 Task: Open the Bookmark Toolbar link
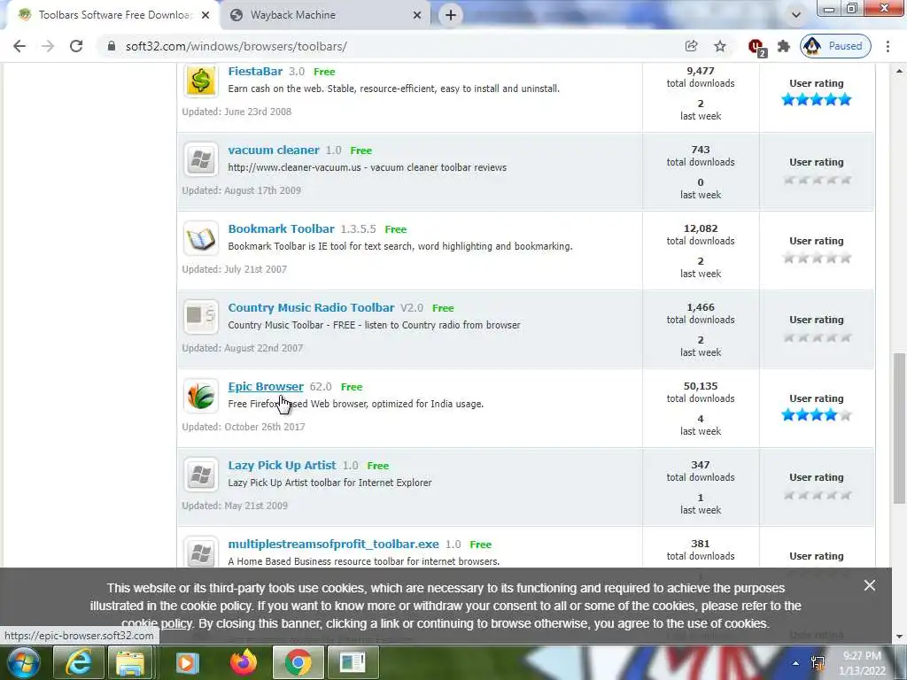(281, 229)
